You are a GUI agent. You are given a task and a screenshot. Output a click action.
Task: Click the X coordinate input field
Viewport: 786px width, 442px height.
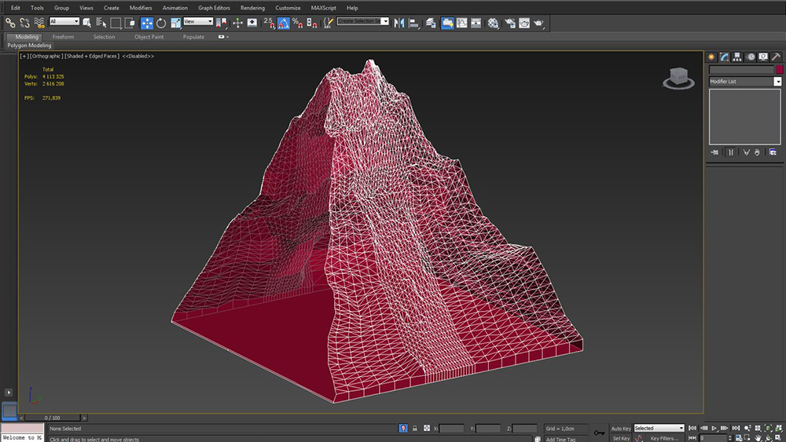pos(451,429)
